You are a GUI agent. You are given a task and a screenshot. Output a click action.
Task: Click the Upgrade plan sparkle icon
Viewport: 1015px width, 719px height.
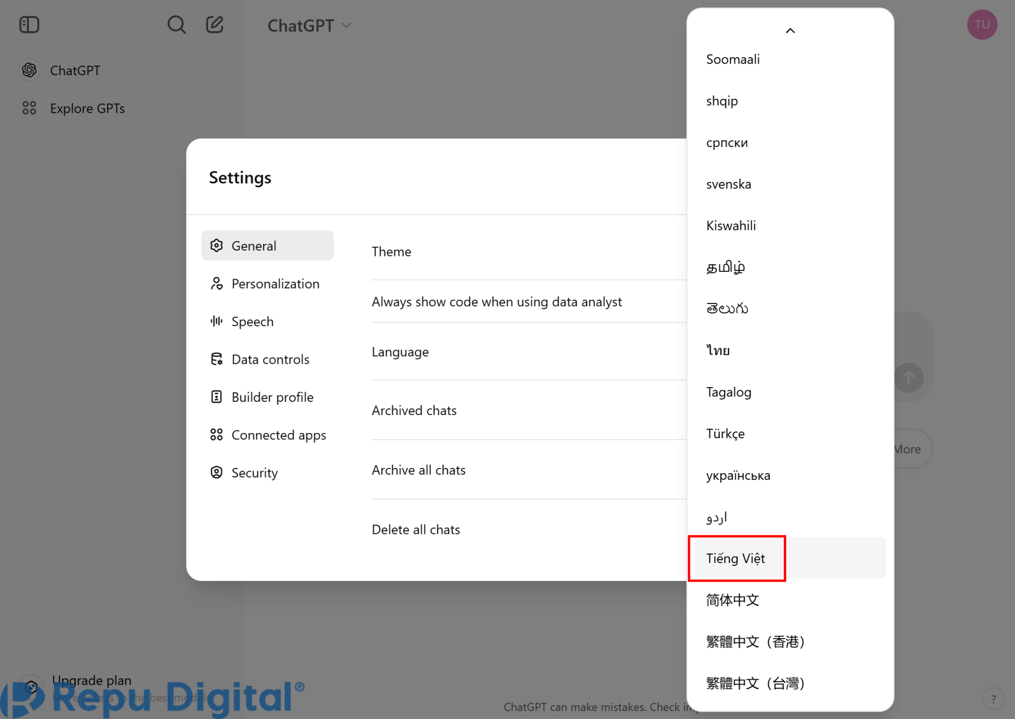pos(31,687)
